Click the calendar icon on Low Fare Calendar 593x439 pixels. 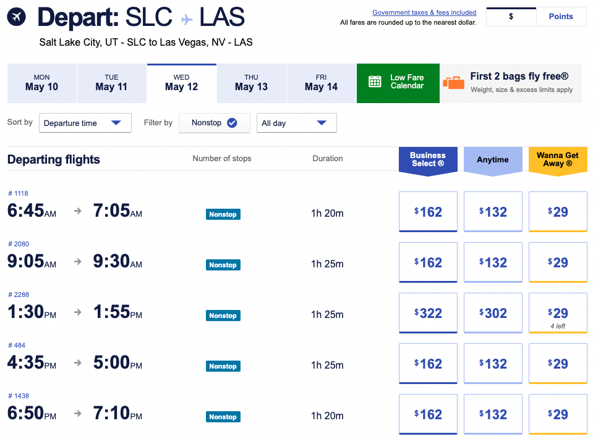click(375, 82)
